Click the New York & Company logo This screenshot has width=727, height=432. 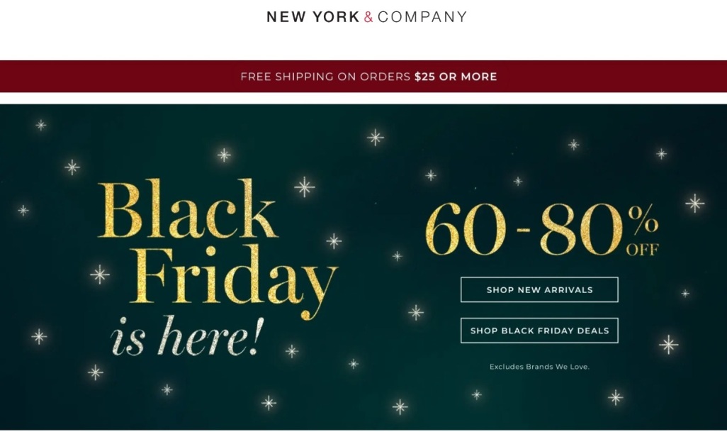[365, 16]
